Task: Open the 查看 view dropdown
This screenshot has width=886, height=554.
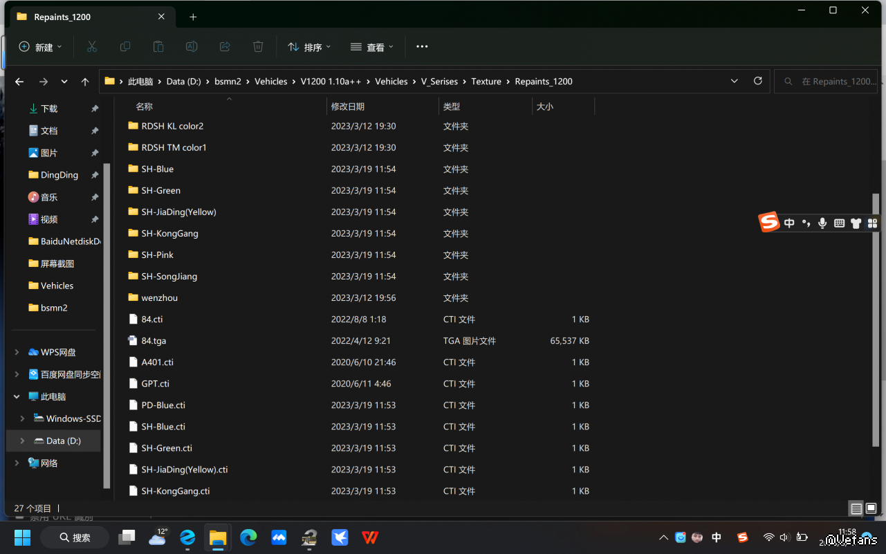Action: click(x=372, y=47)
